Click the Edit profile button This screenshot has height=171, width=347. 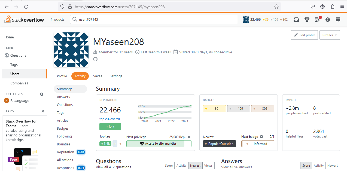[x=304, y=35]
